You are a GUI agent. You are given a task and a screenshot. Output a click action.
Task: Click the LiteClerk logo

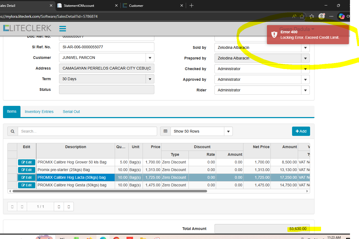point(27,28)
